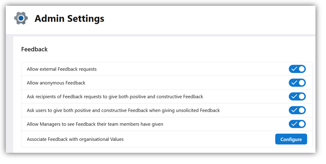Disable Allow external Feedback requests toggle
Screen dimensions: 326x164
tap(297, 69)
